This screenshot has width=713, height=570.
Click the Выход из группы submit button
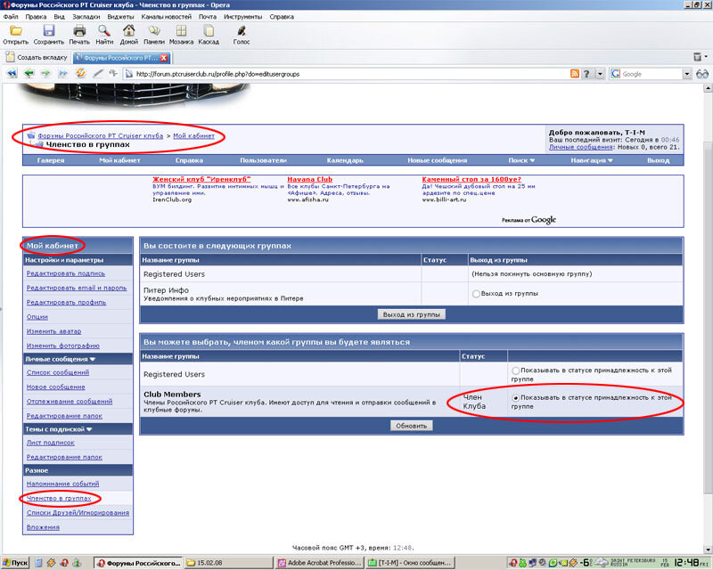pyautogui.click(x=412, y=314)
